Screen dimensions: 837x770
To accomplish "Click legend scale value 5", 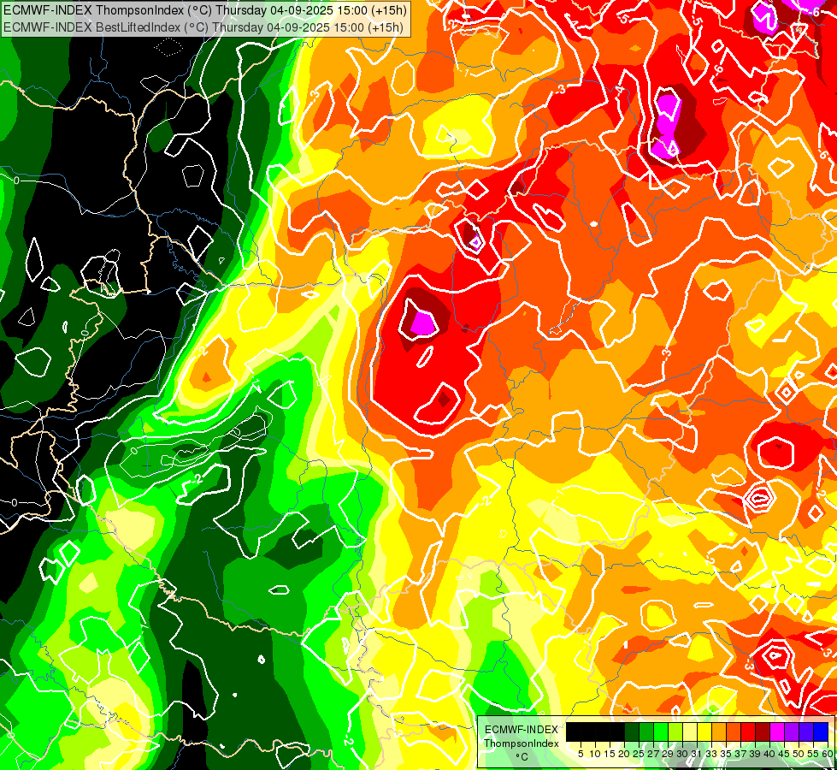I will click(x=581, y=754).
